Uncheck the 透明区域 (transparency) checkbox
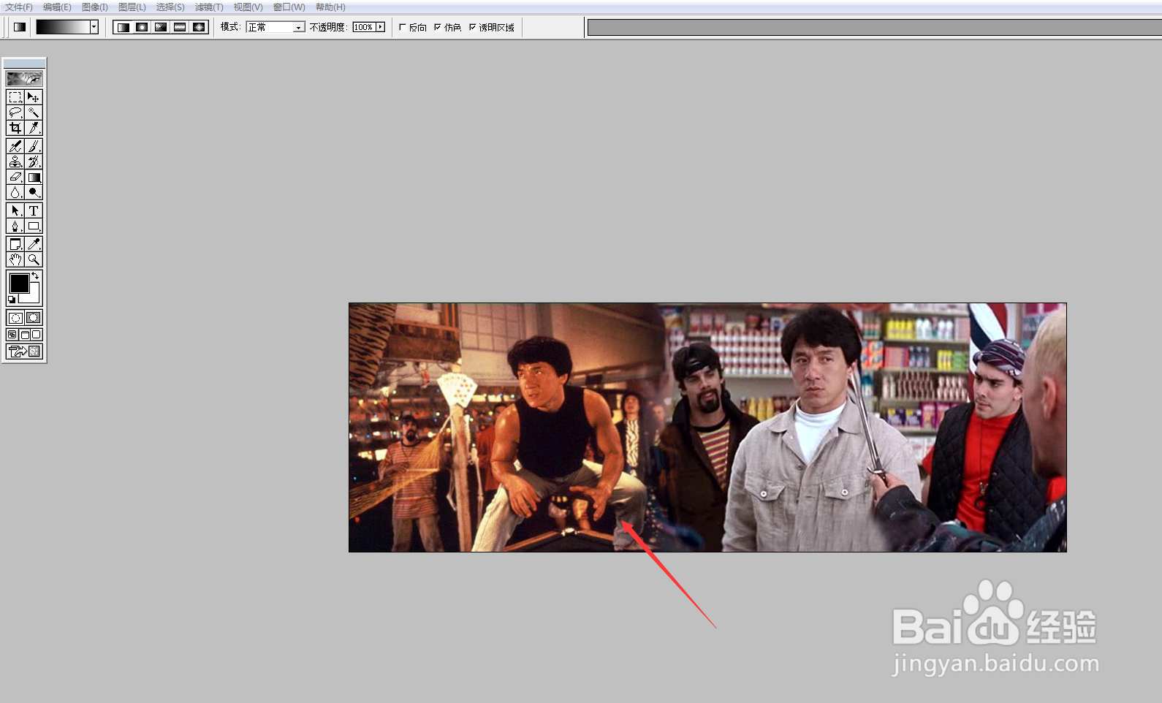The image size is (1162, 703). 472,27
